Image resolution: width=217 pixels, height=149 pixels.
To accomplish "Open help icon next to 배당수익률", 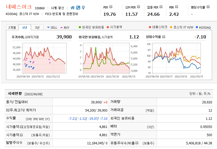I will (208, 7).
